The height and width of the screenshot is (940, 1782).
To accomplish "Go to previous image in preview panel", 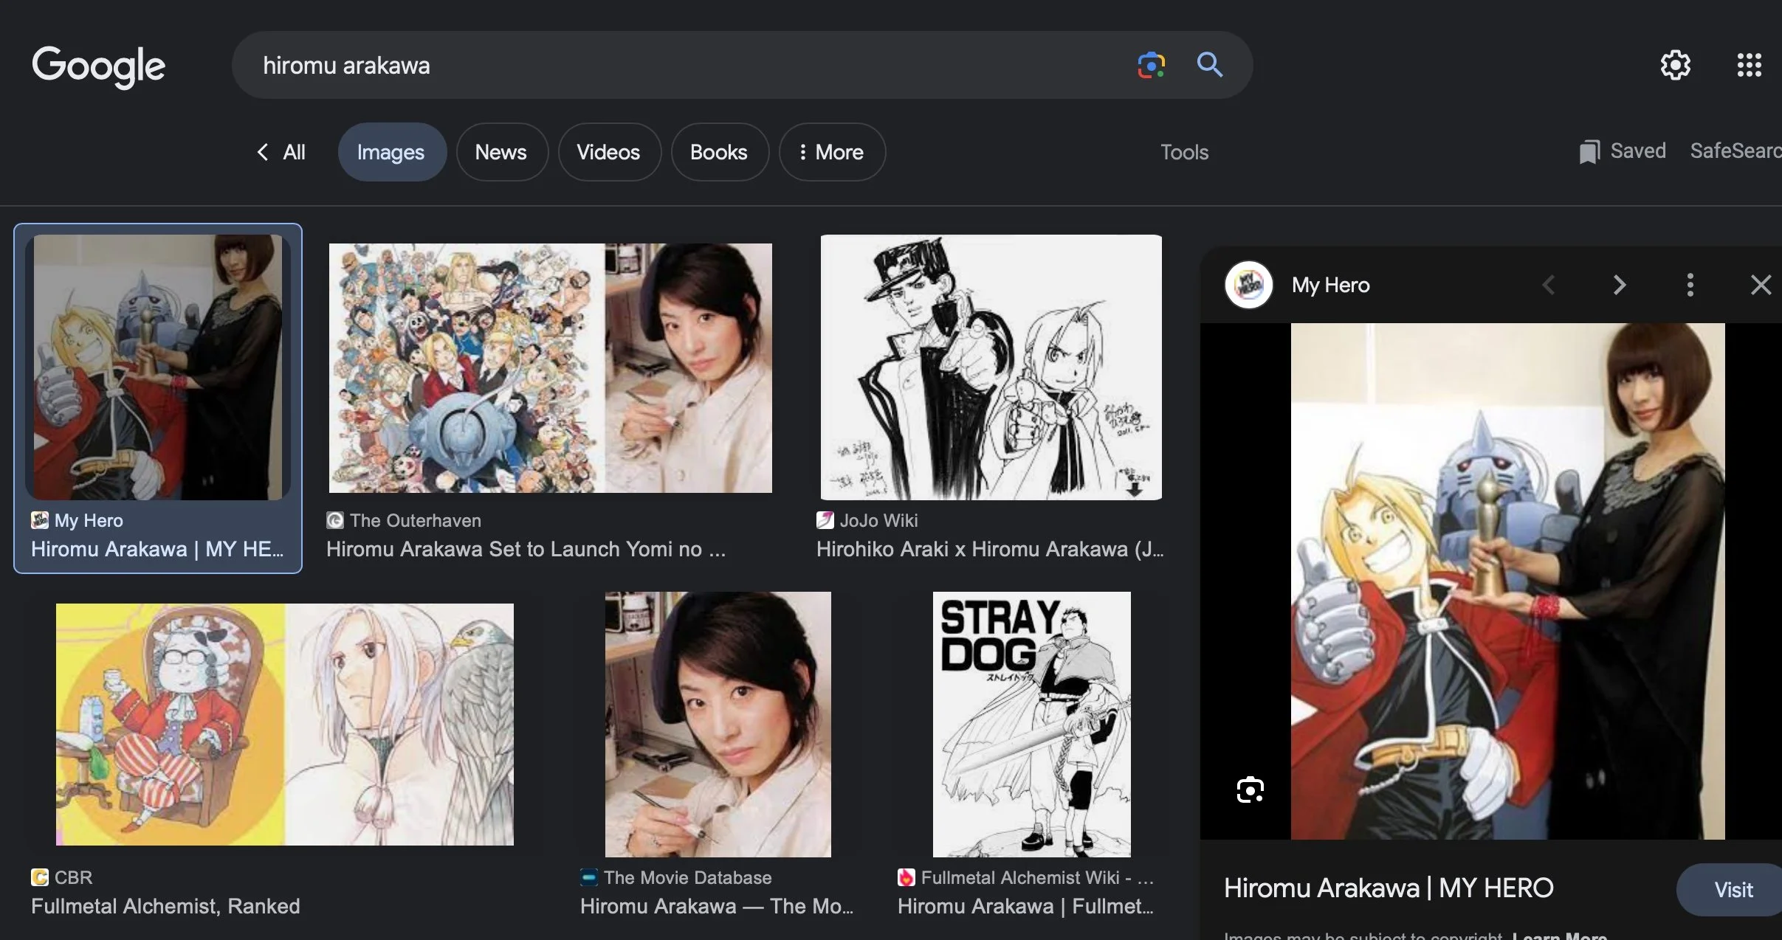I will pos(1549,285).
